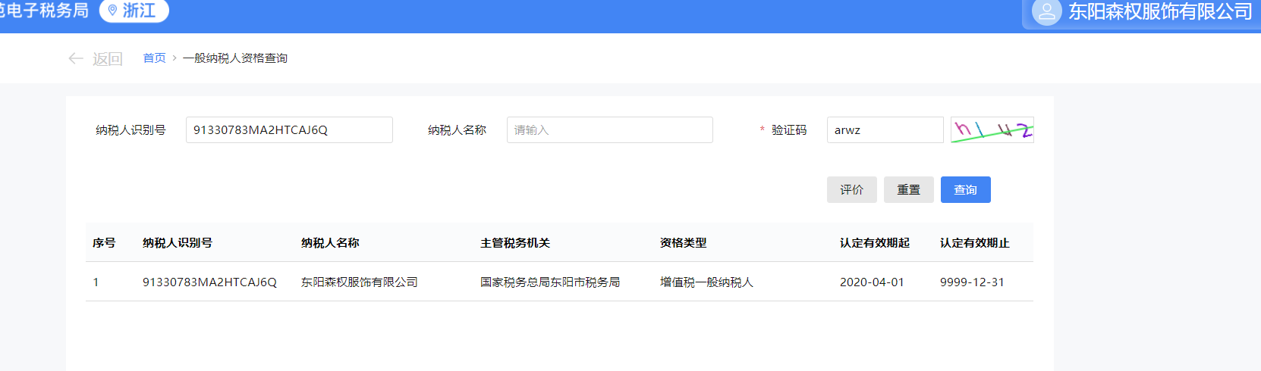Refresh the captcha image
This screenshot has width=1261, height=371.
tap(992, 130)
